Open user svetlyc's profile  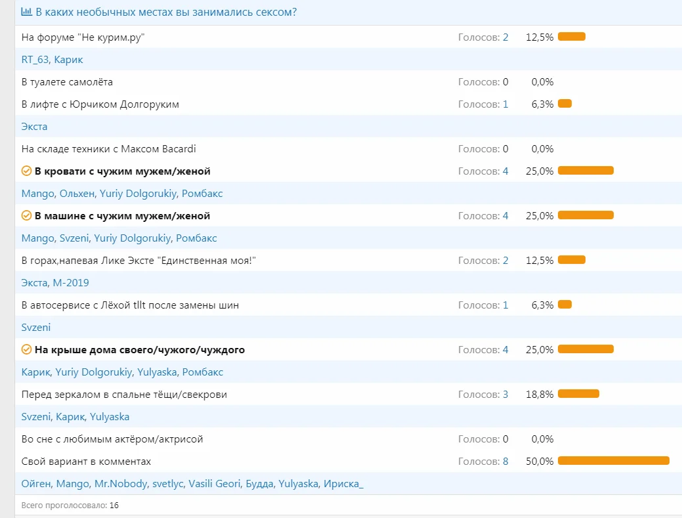coord(167,484)
